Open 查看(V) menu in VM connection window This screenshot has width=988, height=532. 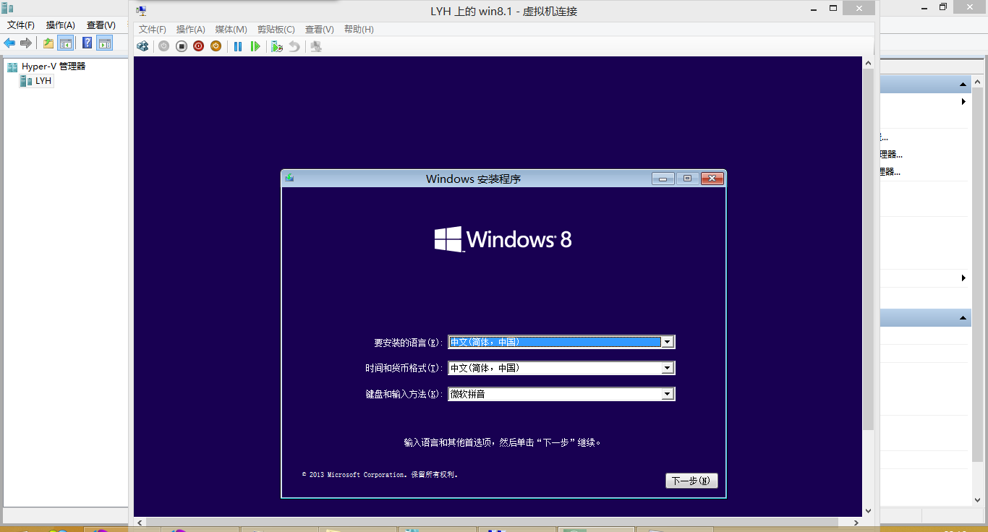320,30
